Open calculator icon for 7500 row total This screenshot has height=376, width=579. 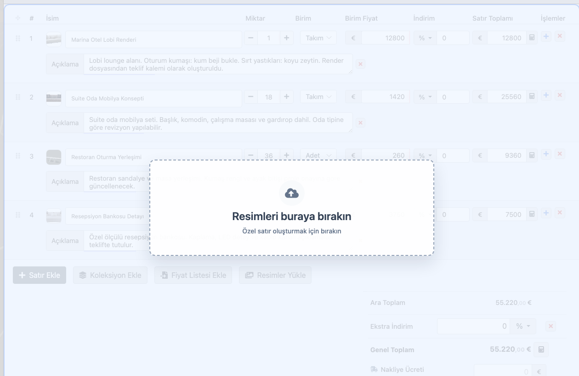pyautogui.click(x=532, y=214)
